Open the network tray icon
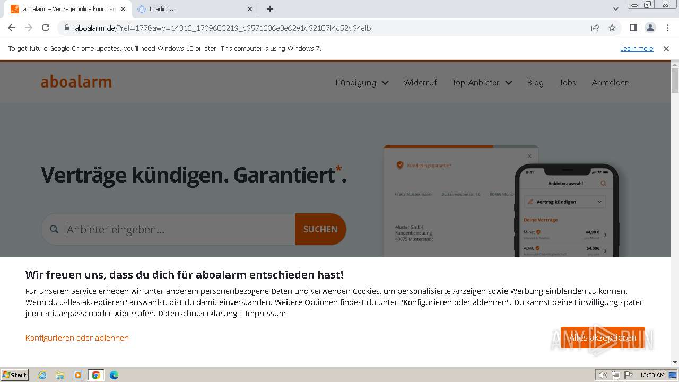Screen dimensions: 679x382 coord(616,375)
